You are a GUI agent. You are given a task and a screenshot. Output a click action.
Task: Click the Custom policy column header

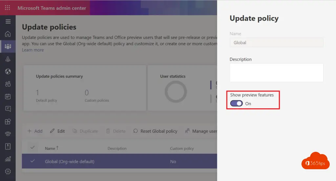(182, 148)
